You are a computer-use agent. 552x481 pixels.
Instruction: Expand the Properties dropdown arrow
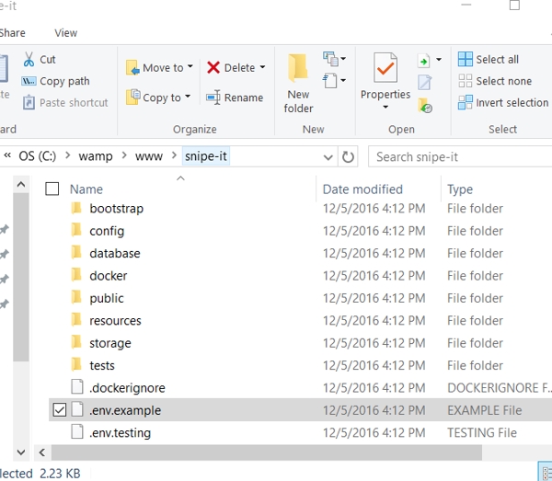click(385, 107)
